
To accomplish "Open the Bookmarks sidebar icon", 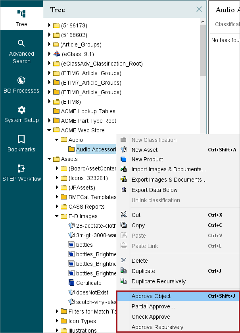I will [21, 139].
